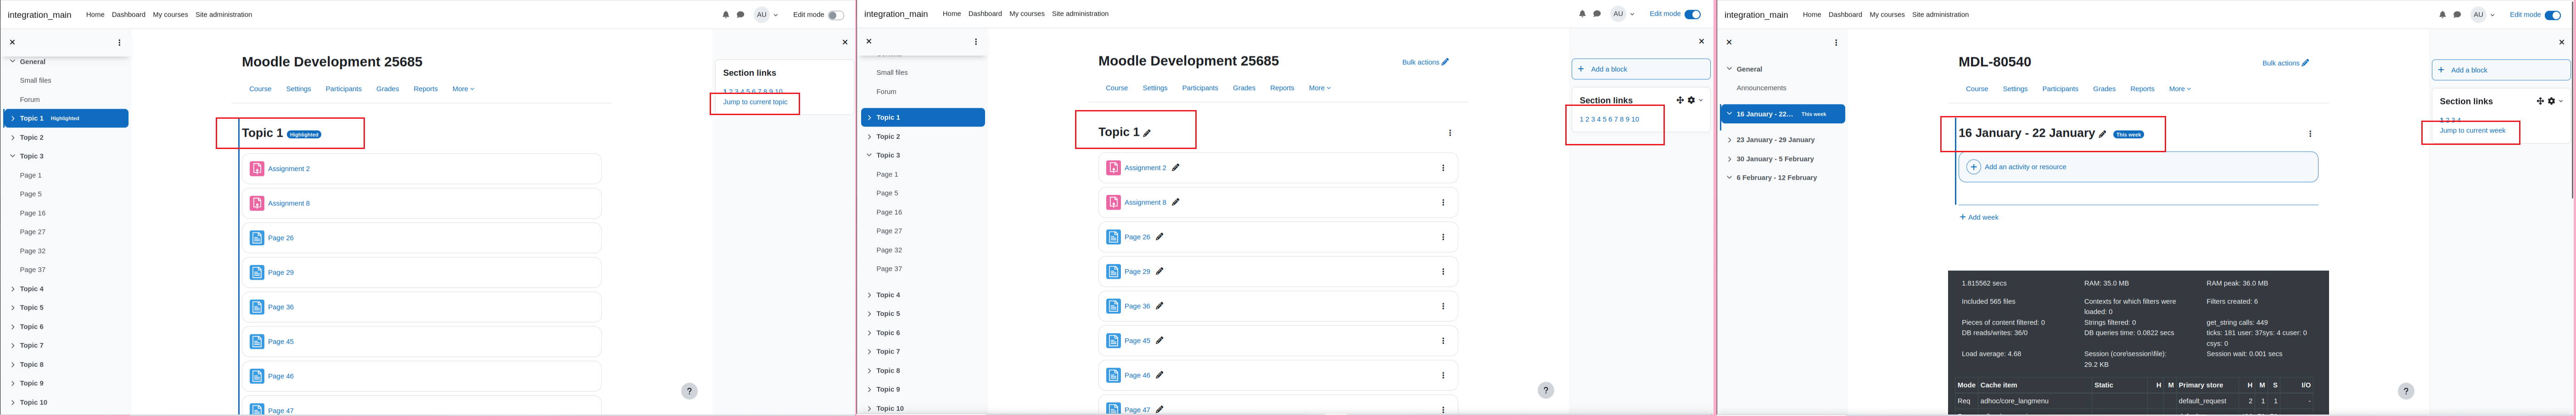Open notifications bell in middle panel
The height and width of the screenshot is (420, 2576).
click(x=1582, y=14)
